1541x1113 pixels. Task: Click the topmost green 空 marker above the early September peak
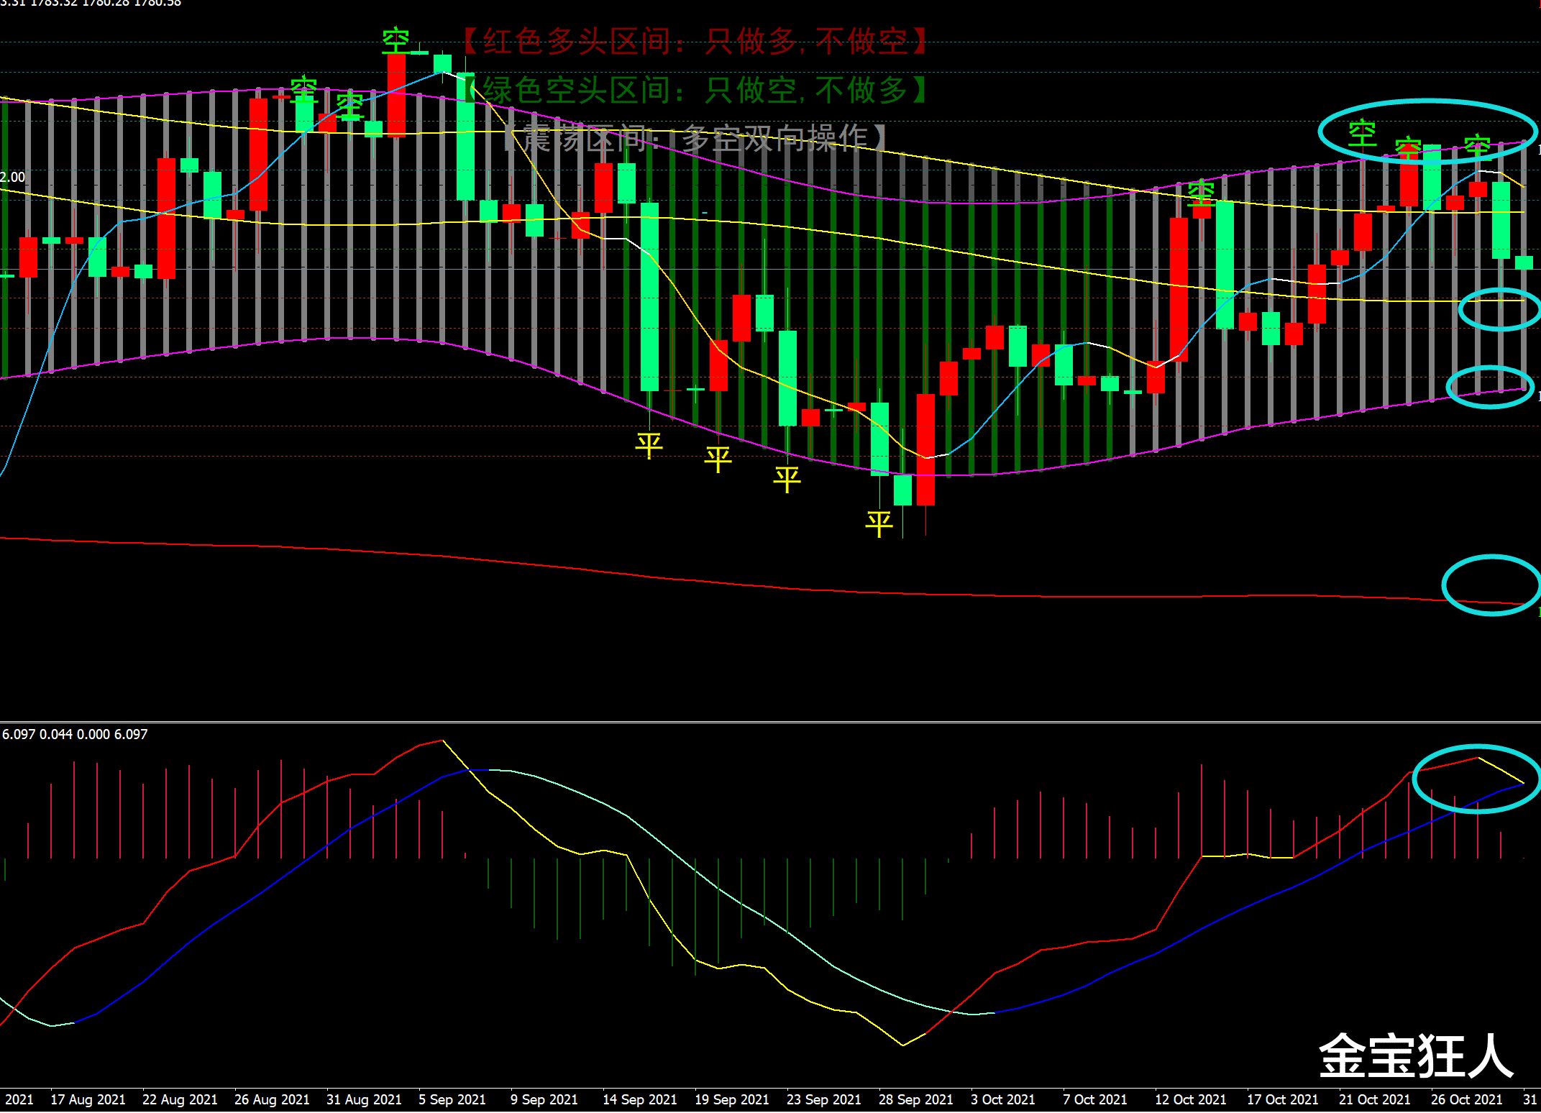pyautogui.click(x=395, y=40)
